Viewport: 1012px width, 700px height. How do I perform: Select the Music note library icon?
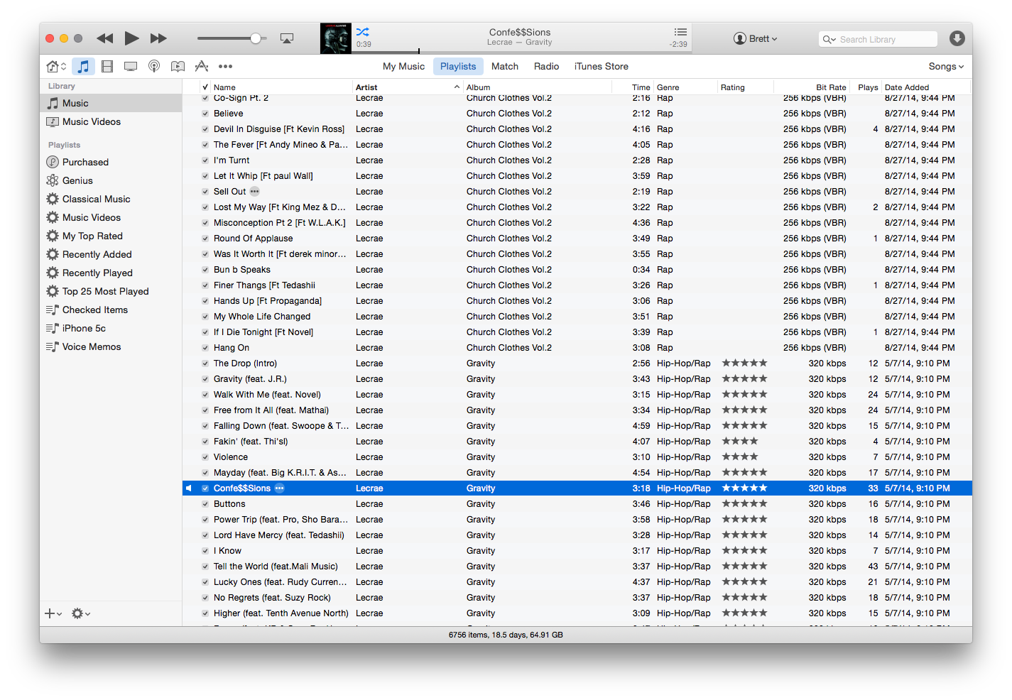[x=83, y=66]
